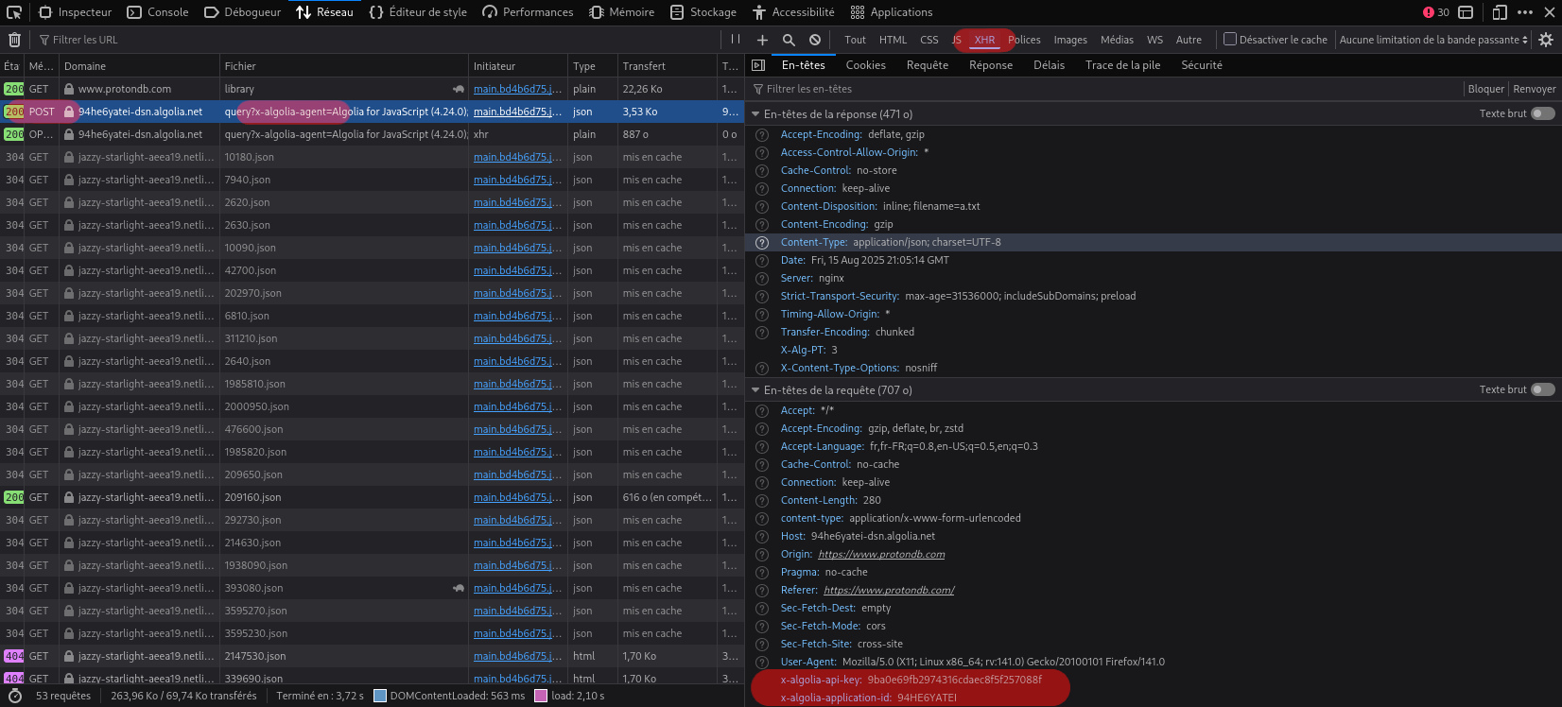Screen dimensions: 1562x707
Task: Enable the Désactiver le cache checkbox
Action: [1230, 40]
